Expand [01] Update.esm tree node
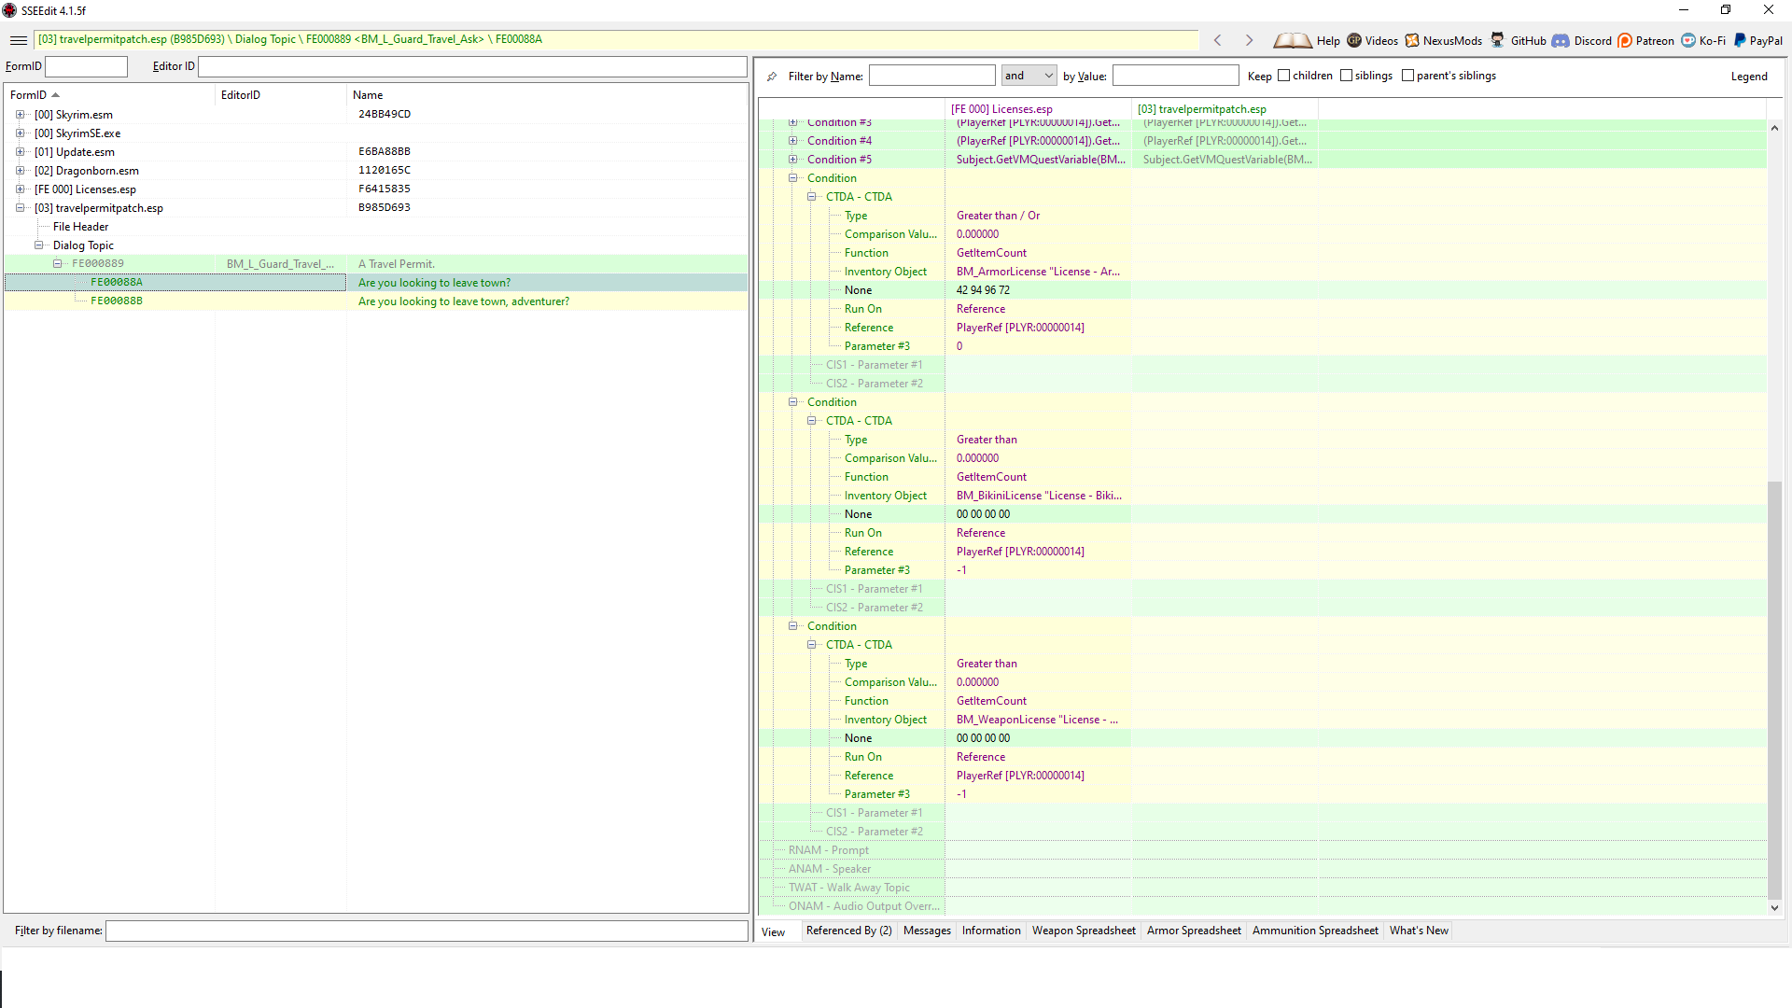The width and height of the screenshot is (1792, 1008). click(x=20, y=152)
